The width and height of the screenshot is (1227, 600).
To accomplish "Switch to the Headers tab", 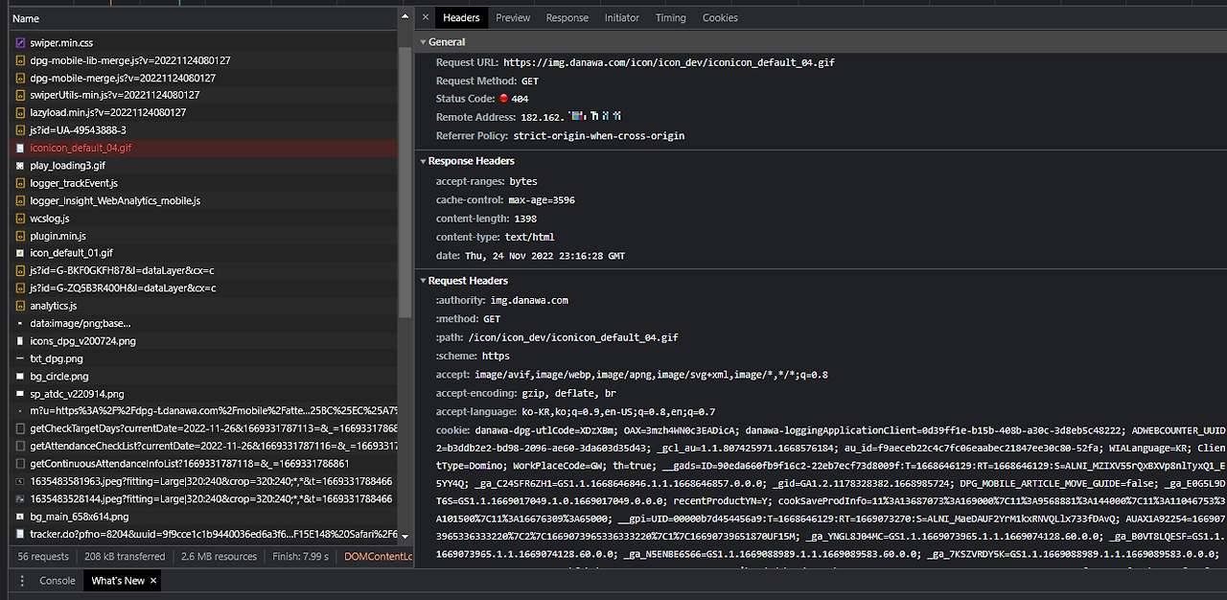I will (x=461, y=17).
